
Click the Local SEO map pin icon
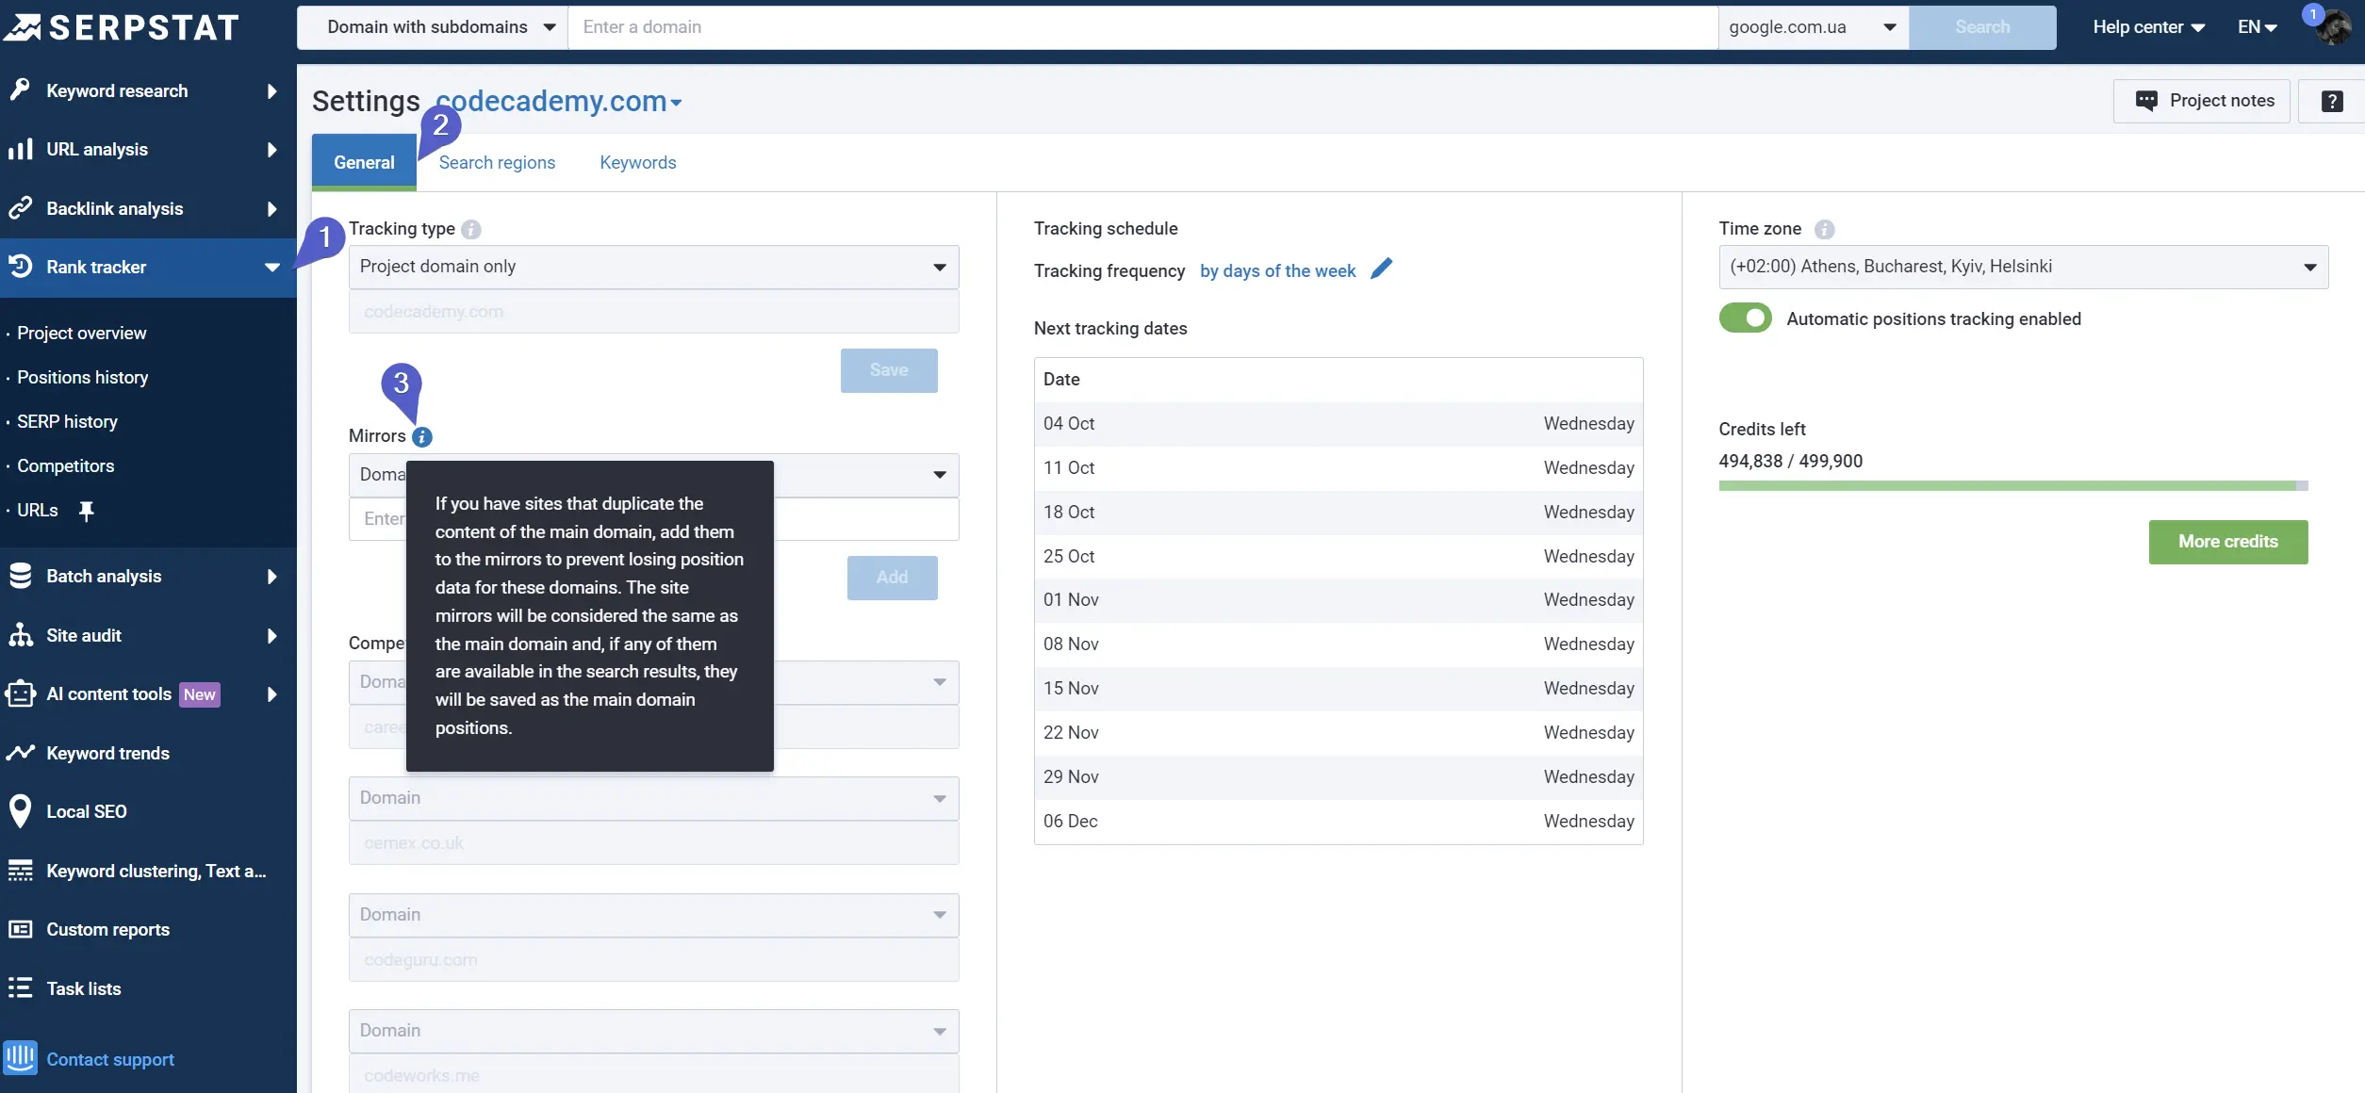pyautogui.click(x=20, y=811)
